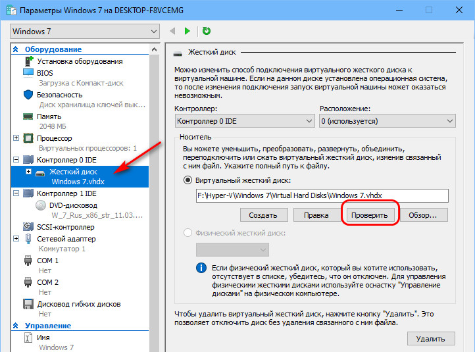Select the BIOS tree item
The height and width of the screenshot is (352, 475).
(x=45, y=73)
